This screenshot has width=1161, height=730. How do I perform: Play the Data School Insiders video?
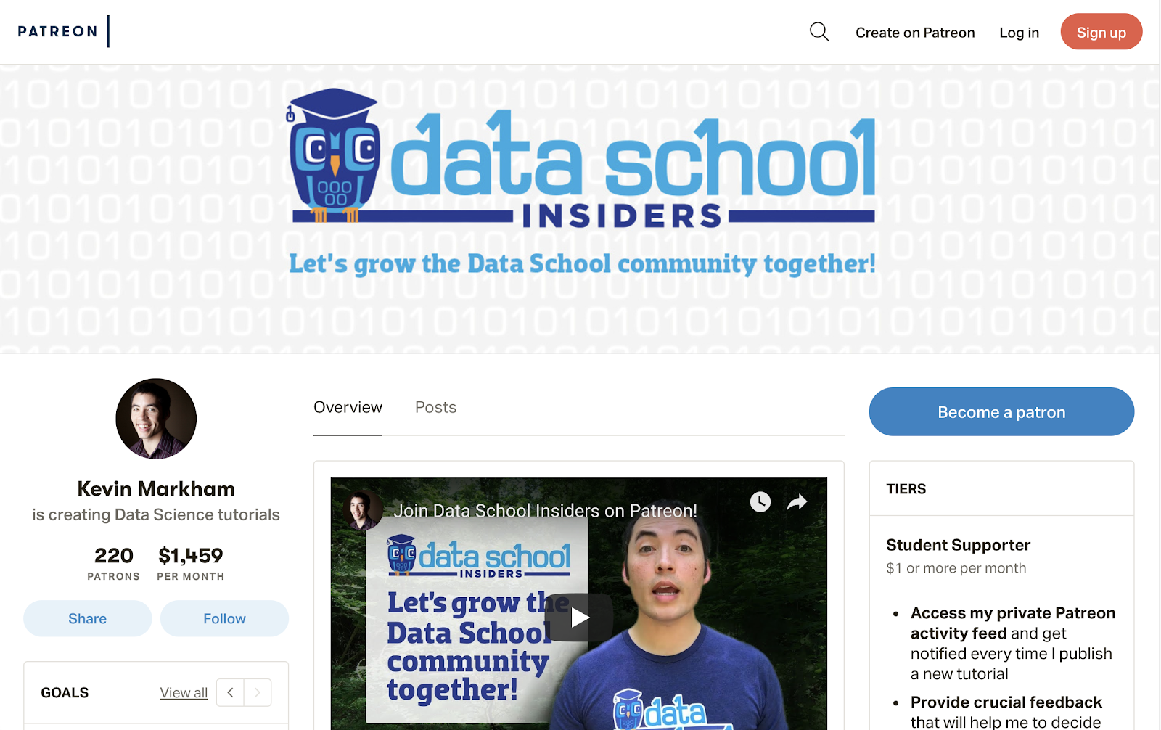[579, 618]
